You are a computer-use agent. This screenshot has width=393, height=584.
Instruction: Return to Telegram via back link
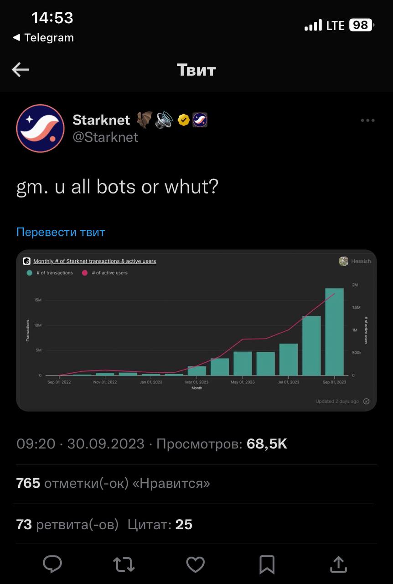click(43, 38)
